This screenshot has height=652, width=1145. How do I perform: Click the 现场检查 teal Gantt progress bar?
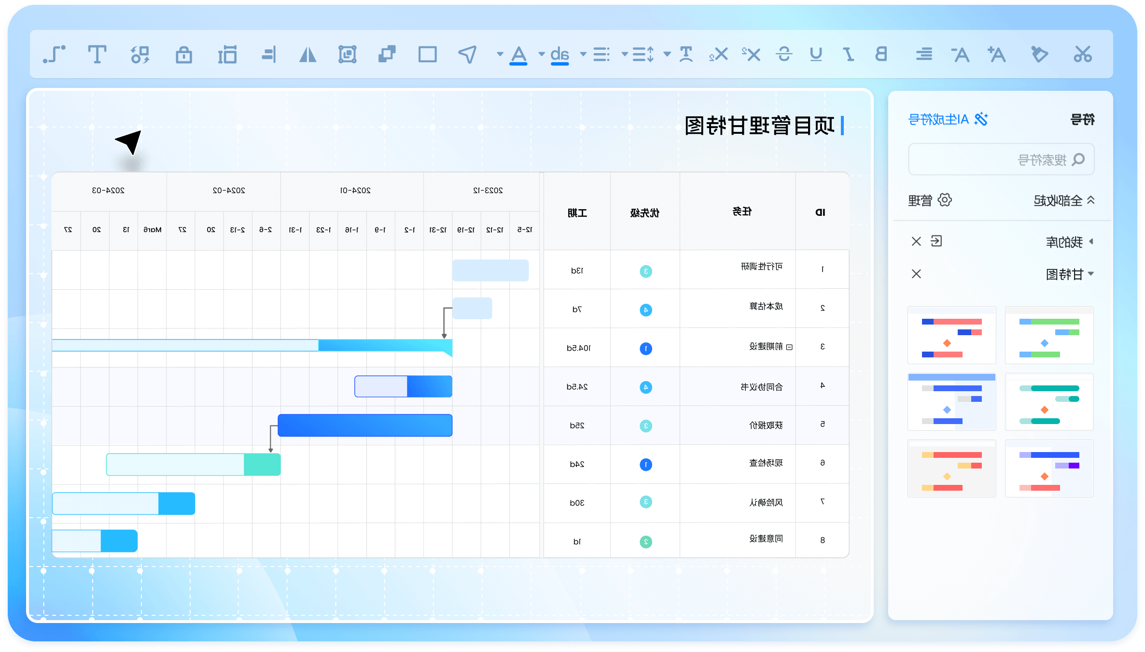[193, 464]
